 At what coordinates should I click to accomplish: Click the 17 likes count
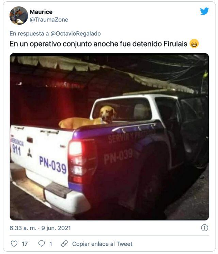tap(25, 244)
